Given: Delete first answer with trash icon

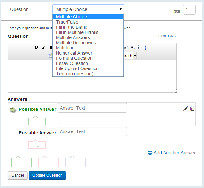Looking at the screenshot, I should click(x=192, y=108).
